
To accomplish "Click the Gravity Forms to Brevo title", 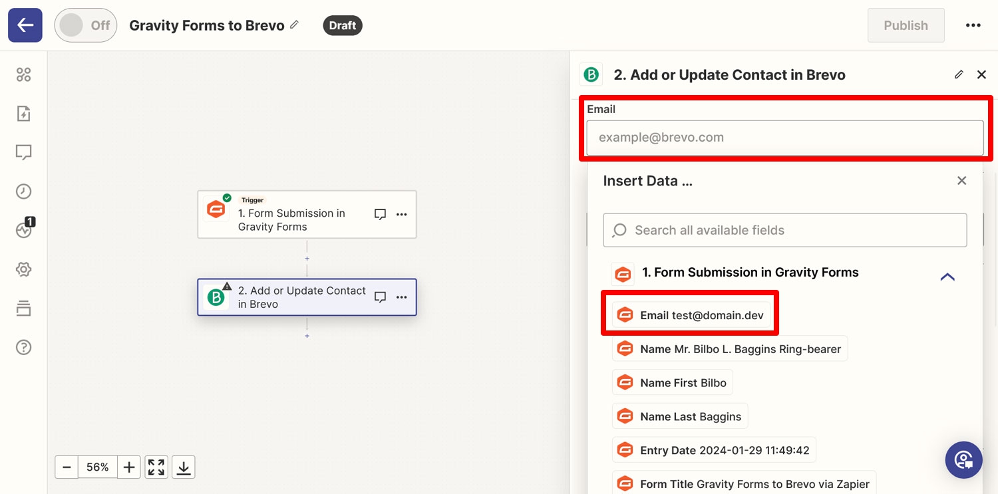I will point(207,25).
